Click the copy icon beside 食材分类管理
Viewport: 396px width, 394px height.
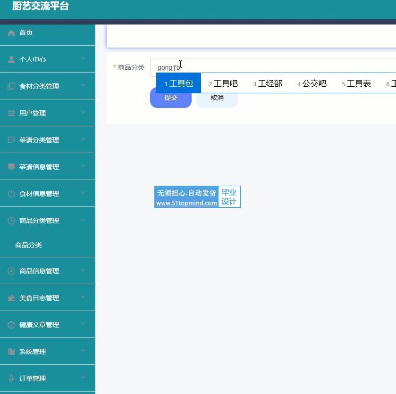[x=11, y=86]
